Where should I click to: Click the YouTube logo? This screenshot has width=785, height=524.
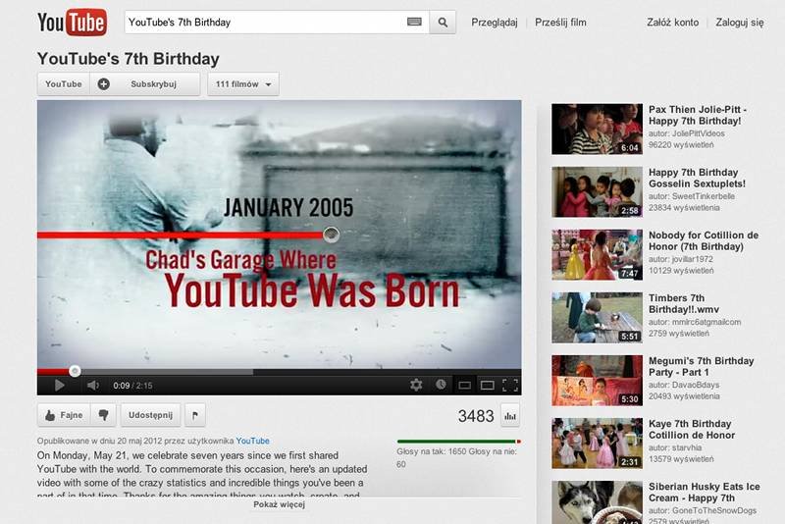[72, 22]
